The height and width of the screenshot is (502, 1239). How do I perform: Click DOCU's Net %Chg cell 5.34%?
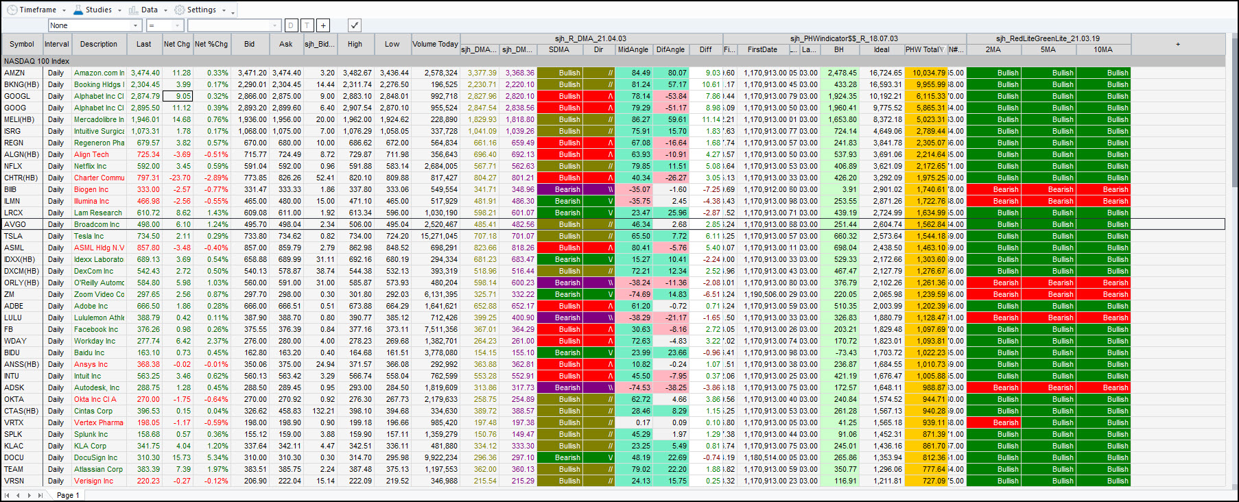[x=211, y=457]
